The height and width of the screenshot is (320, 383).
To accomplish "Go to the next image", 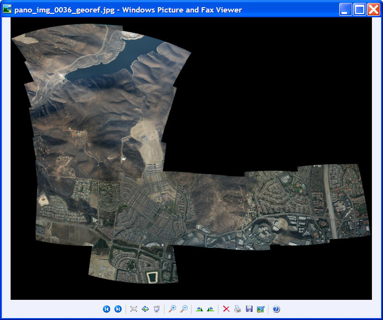I will coord(118,309).
